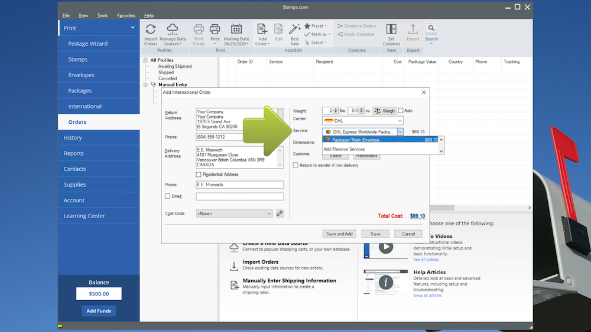Click the Set Columns icon
591x332 pixels.
[391, 29]
